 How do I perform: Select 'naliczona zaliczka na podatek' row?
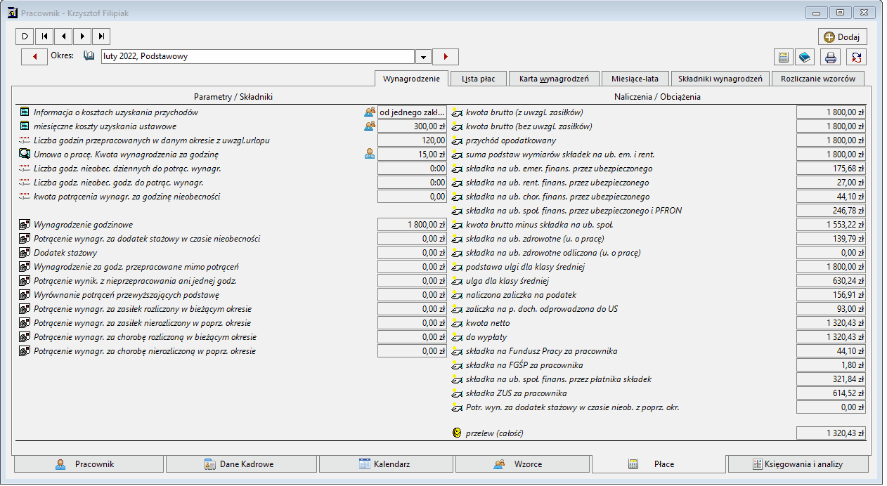click(521, 295)
